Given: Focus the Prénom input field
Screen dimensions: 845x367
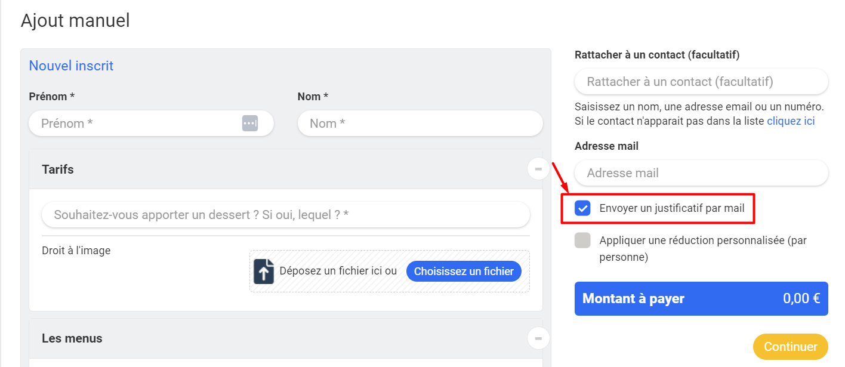Looking at the screenshot, I should (x=152, y=124).
